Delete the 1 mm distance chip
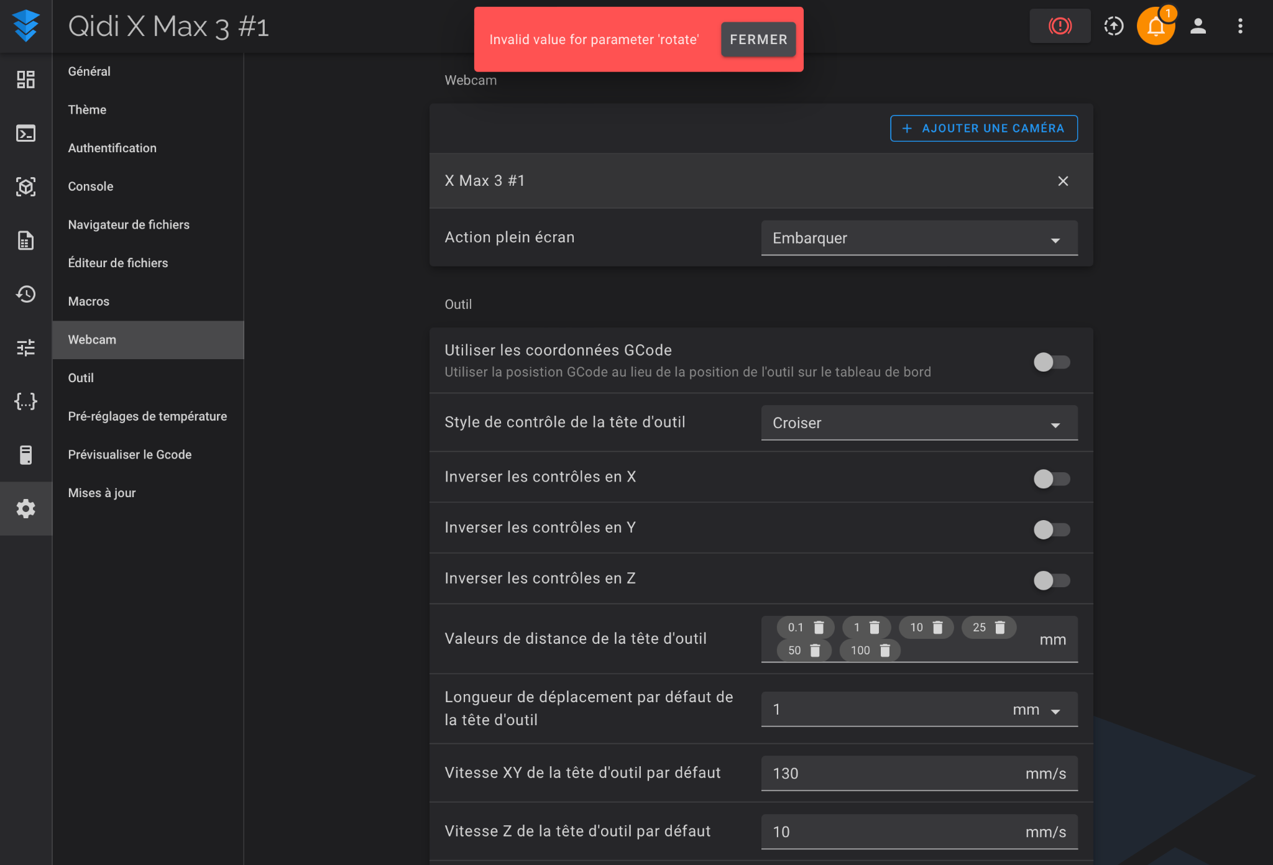This screenshot has height=865, width=1273. pyautogui.click(x=875, y=628)
